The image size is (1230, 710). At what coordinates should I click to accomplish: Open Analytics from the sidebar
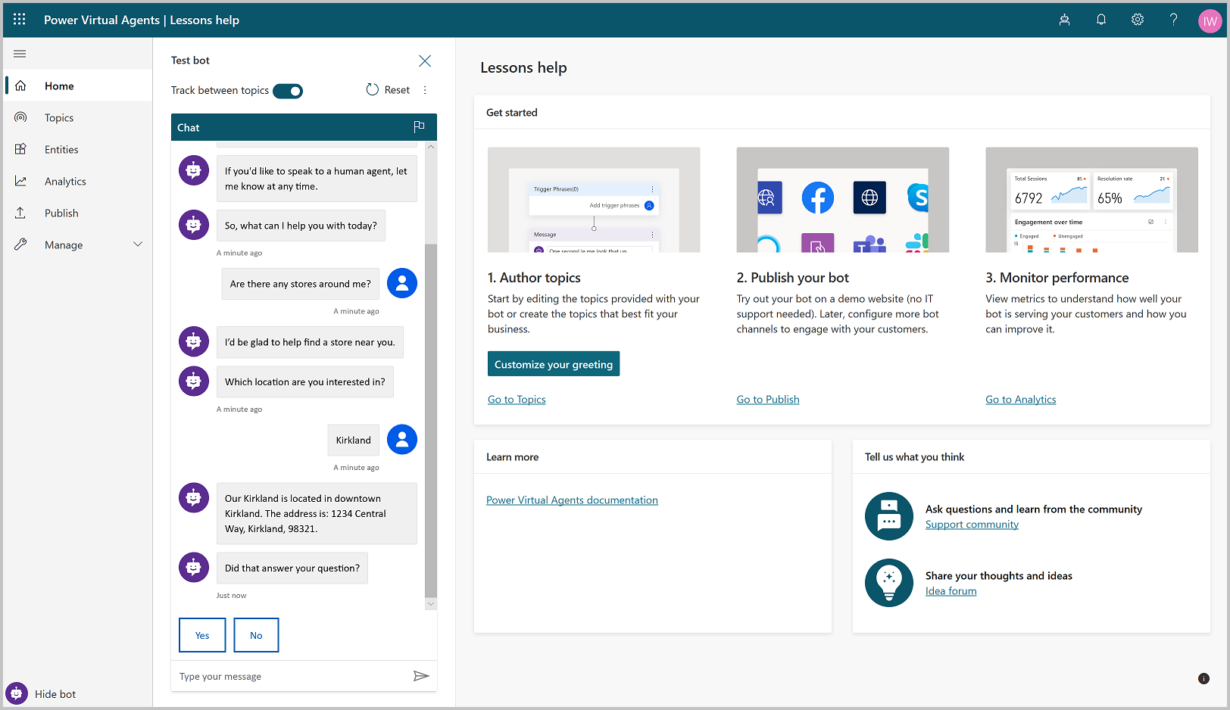tap(65, 182)
